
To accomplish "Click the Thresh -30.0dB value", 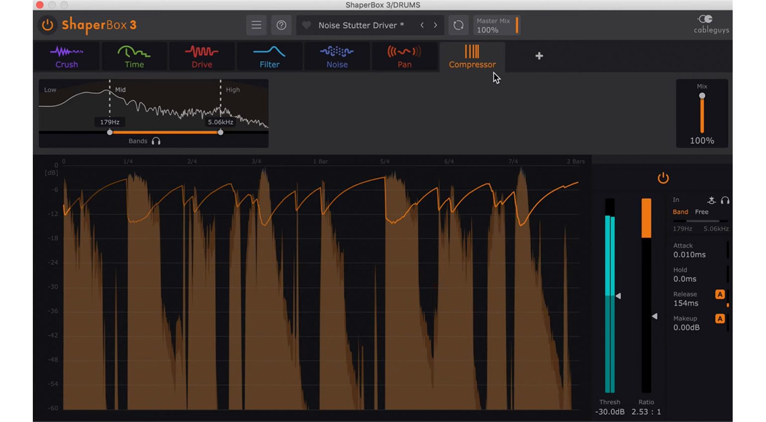I will tap(610, 412).
